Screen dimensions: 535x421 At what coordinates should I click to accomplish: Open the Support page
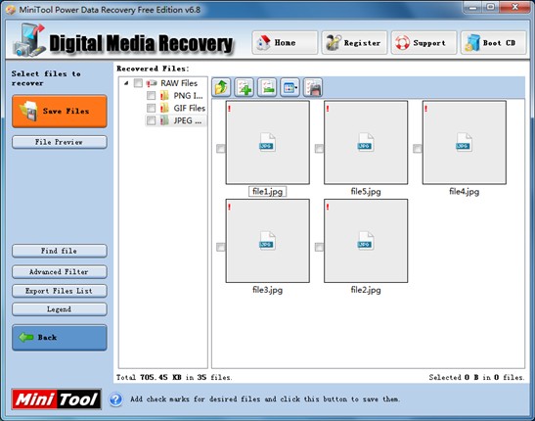[424, 43]
